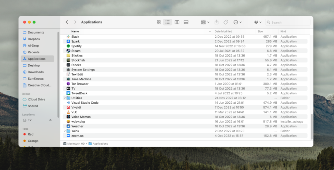Expand the Yoink folder
The height and width of the screenshot is (170, 334).
(65, 131)
